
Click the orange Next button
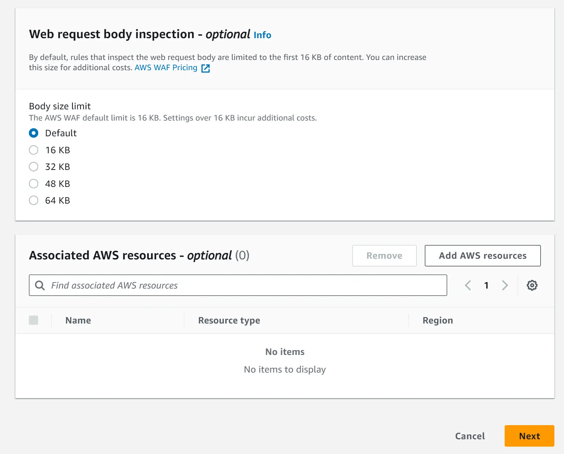tap(529, 436)
